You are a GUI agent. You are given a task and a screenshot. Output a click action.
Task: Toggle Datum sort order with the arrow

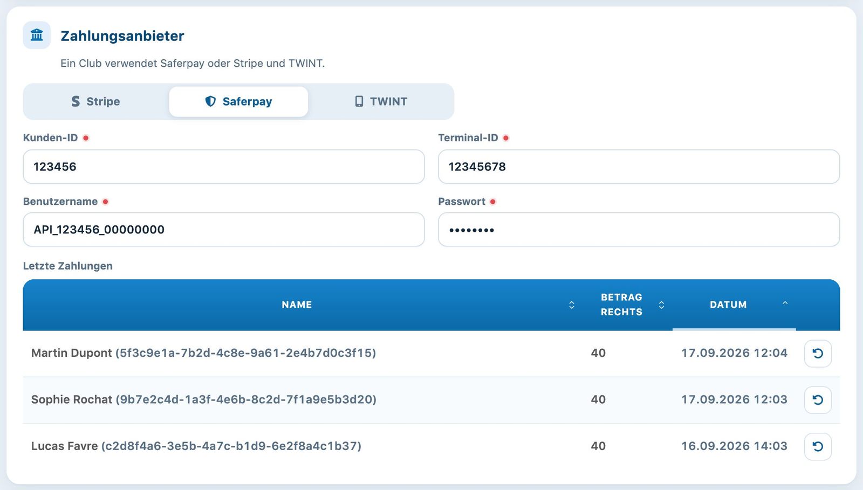785,303
